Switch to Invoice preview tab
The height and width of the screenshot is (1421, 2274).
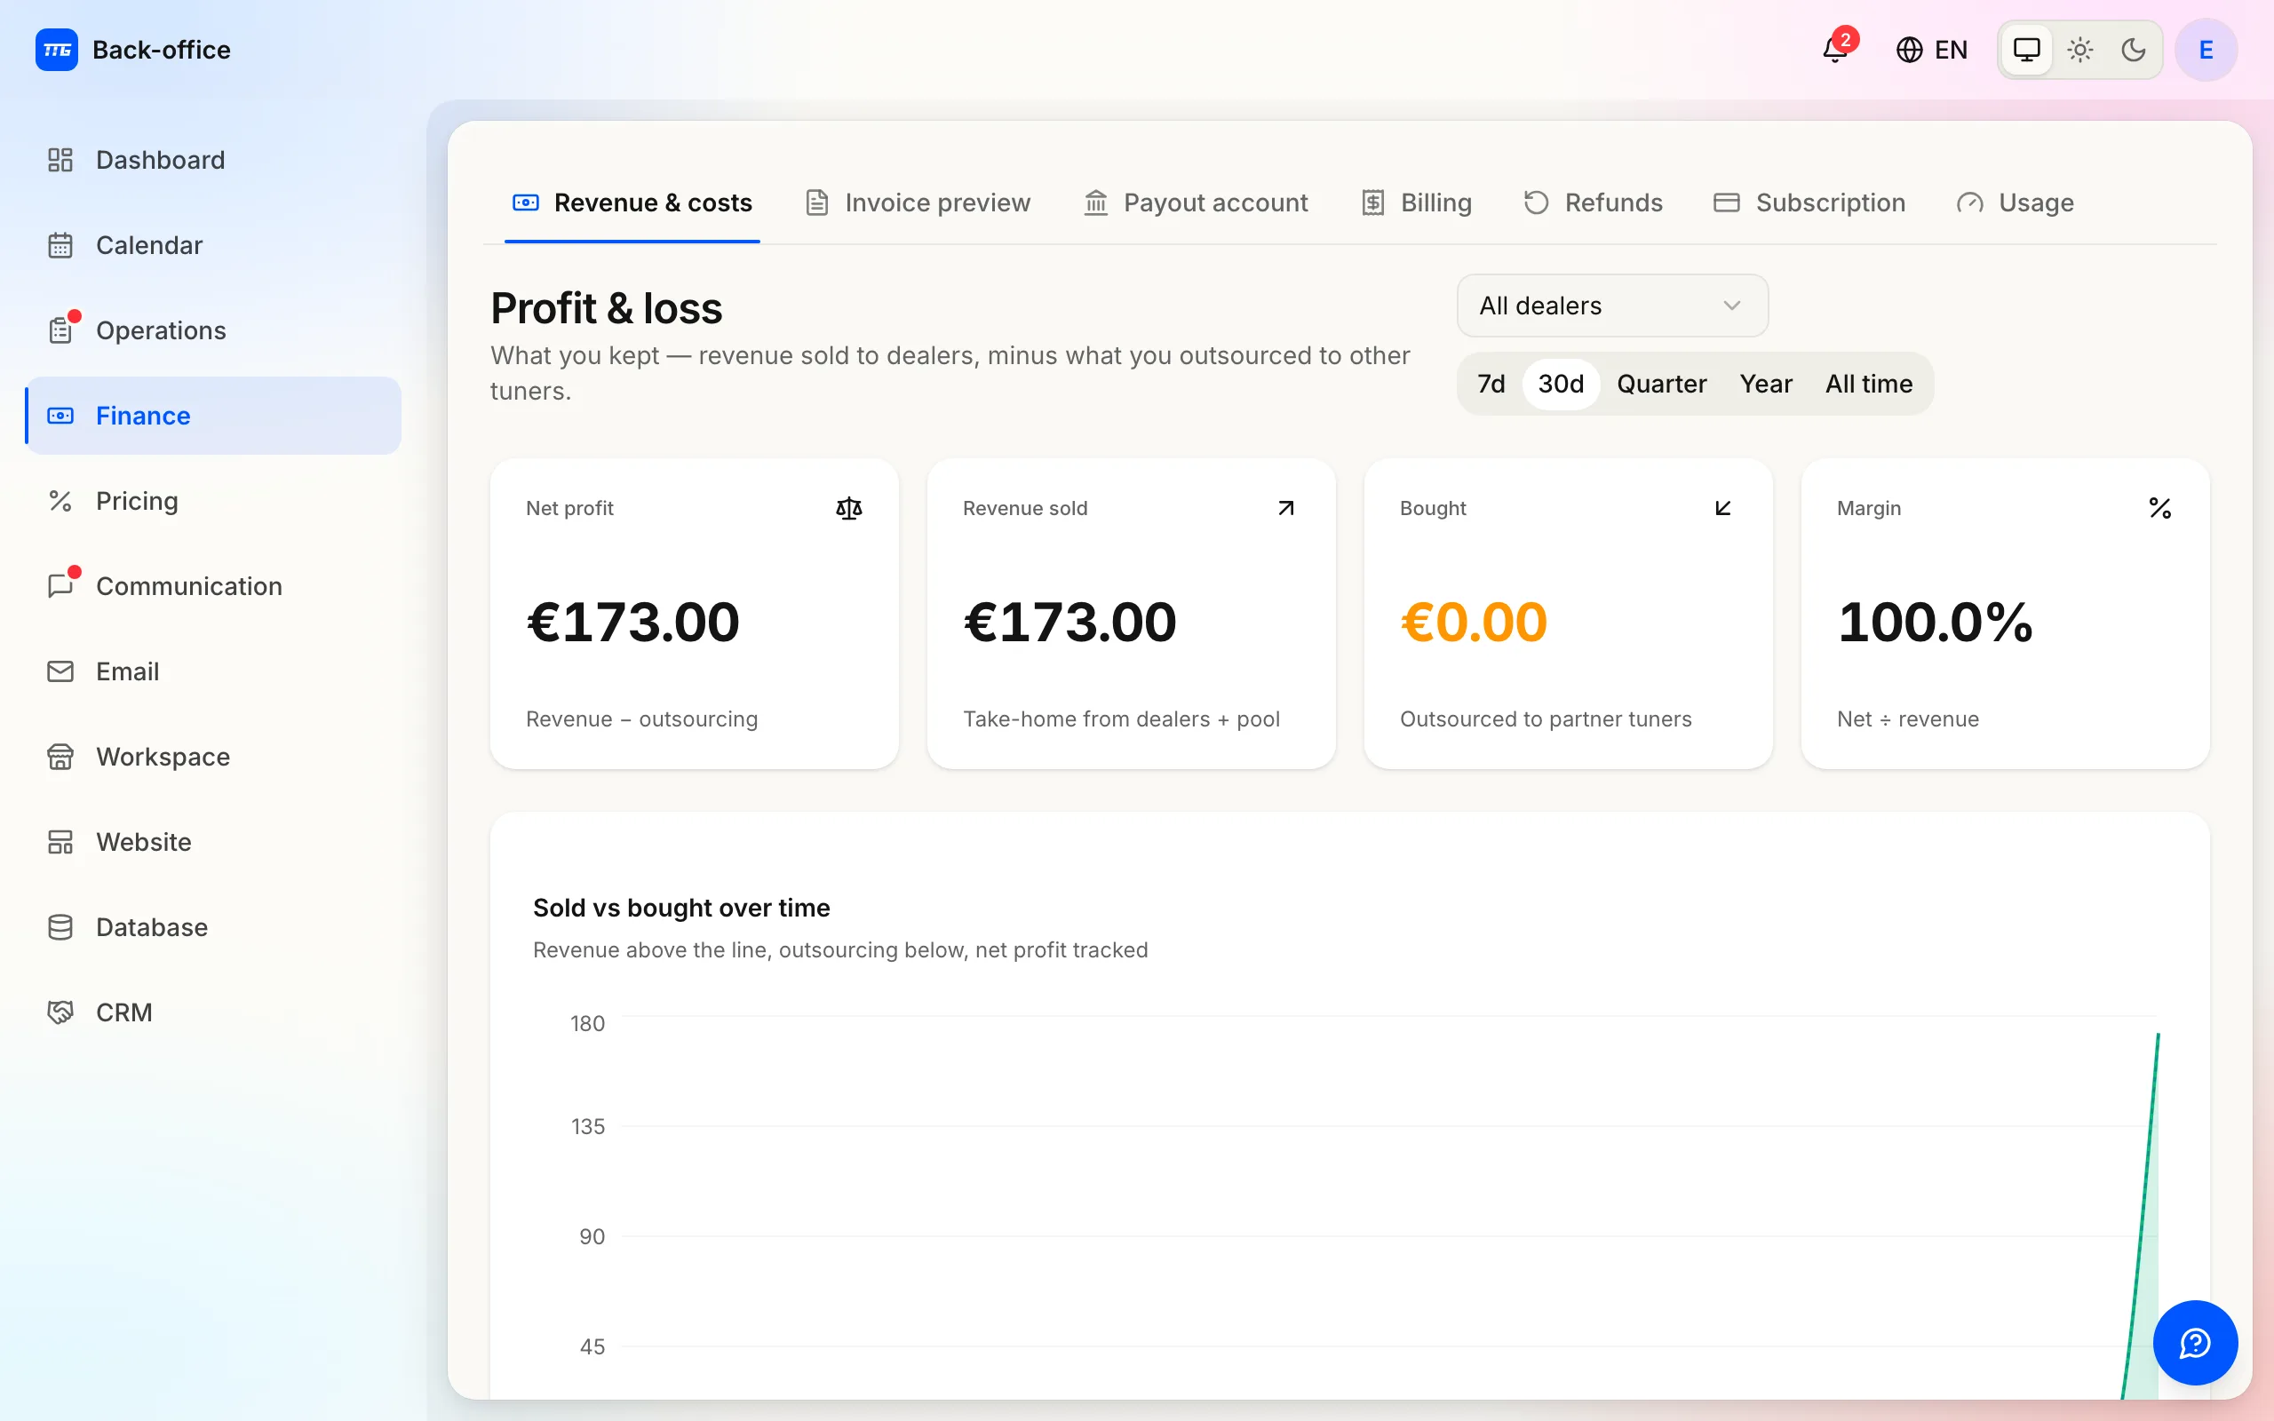tap(918, 202)
